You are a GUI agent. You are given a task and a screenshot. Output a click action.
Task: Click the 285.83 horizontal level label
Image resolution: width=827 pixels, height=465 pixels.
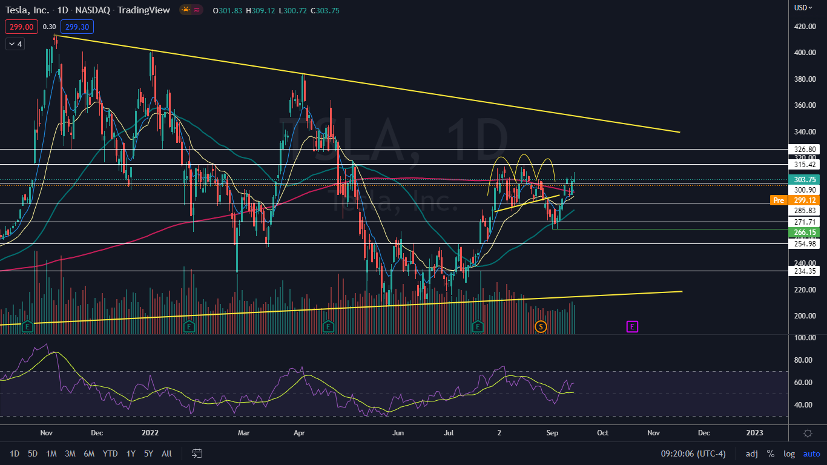pyautogui.click(x=805, y=211)
